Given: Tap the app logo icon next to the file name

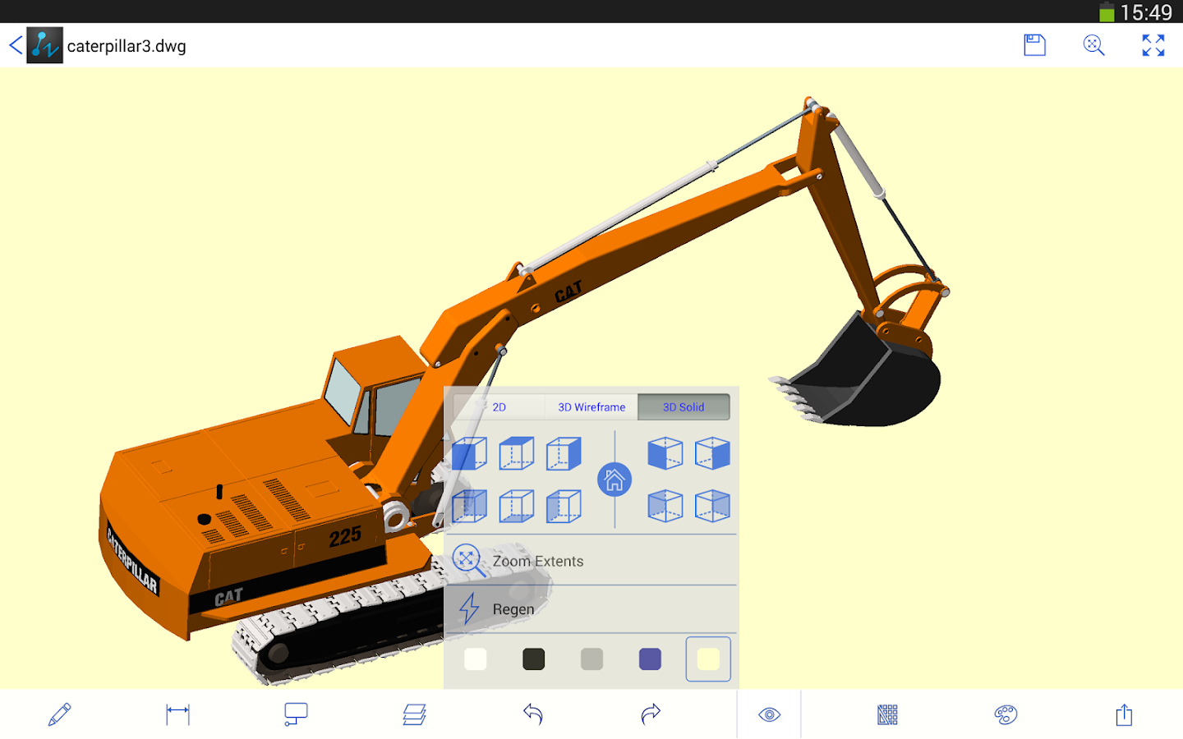Looking at the screenshot, I should click(x=44, y=45).
